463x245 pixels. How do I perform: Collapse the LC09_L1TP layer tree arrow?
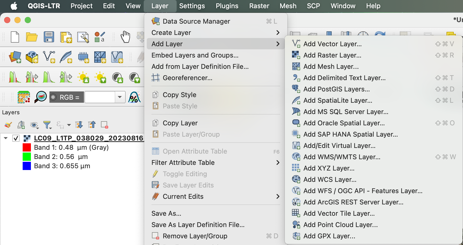pos(6,138)
